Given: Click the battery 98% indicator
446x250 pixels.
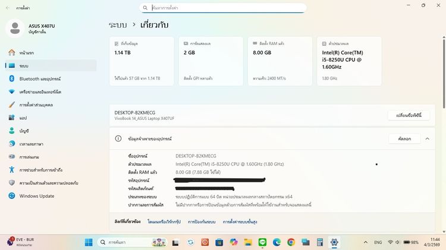Looking at the screenshot, I should 411,242.
